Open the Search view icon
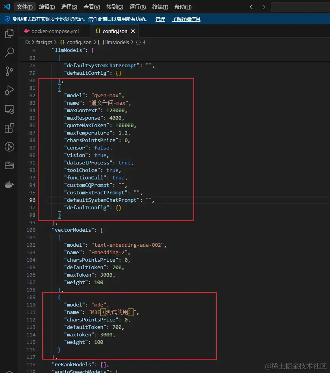 (9, 52)
